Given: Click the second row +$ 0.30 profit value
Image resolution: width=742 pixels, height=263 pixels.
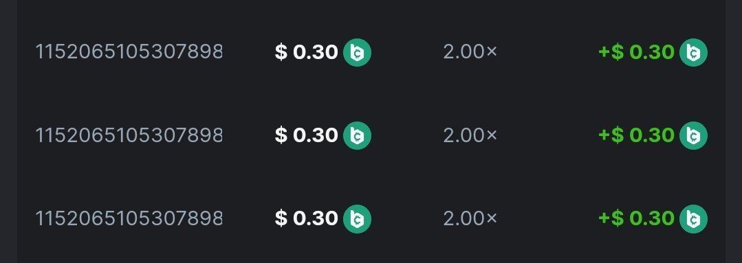Looking at the screenshot, I should pos(637,135).
